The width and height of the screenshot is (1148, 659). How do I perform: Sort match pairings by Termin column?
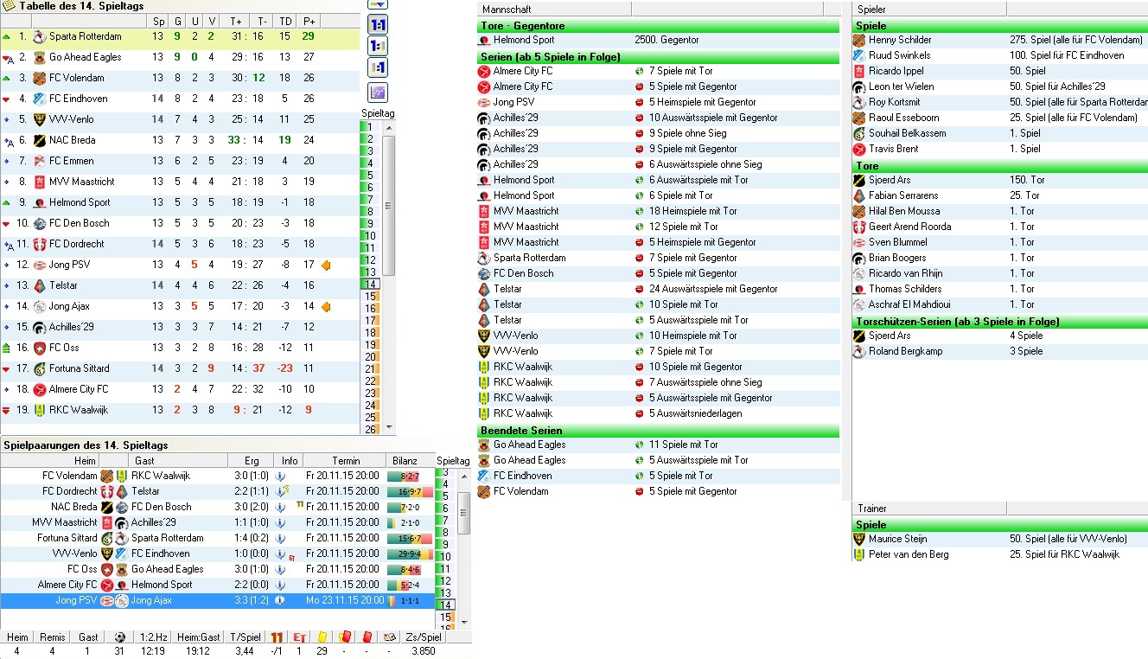[344, 461]
